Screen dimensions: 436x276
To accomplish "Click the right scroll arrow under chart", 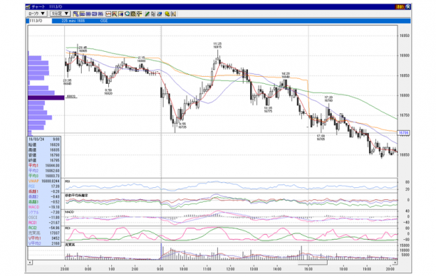I will click(x=395, y=263).
